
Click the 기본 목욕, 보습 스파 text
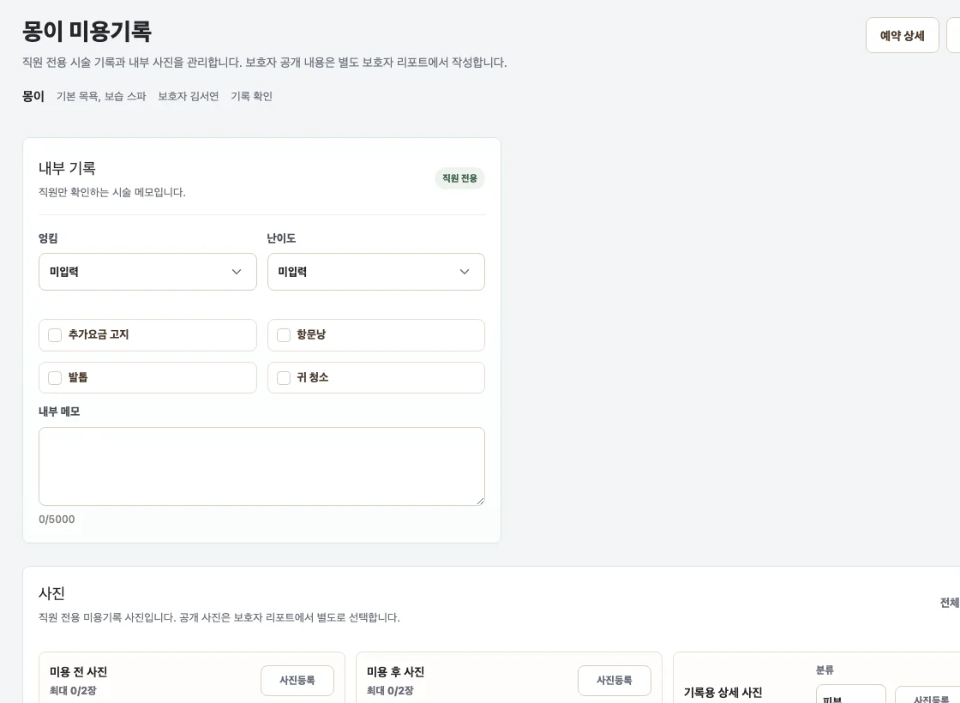point(102,96)
